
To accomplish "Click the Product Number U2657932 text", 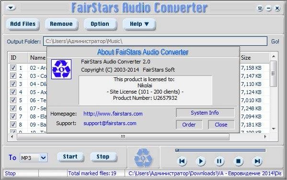I will tap(145, 98).
